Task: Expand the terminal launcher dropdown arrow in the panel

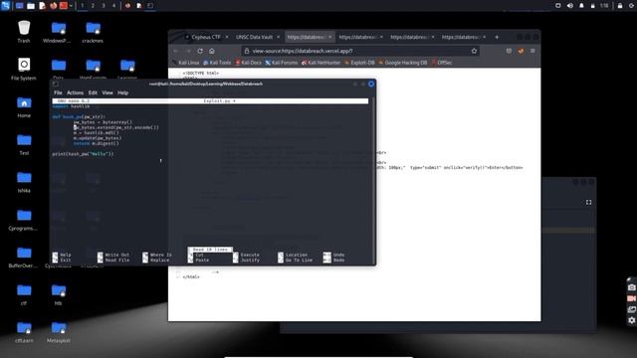Action: point(71,6)
